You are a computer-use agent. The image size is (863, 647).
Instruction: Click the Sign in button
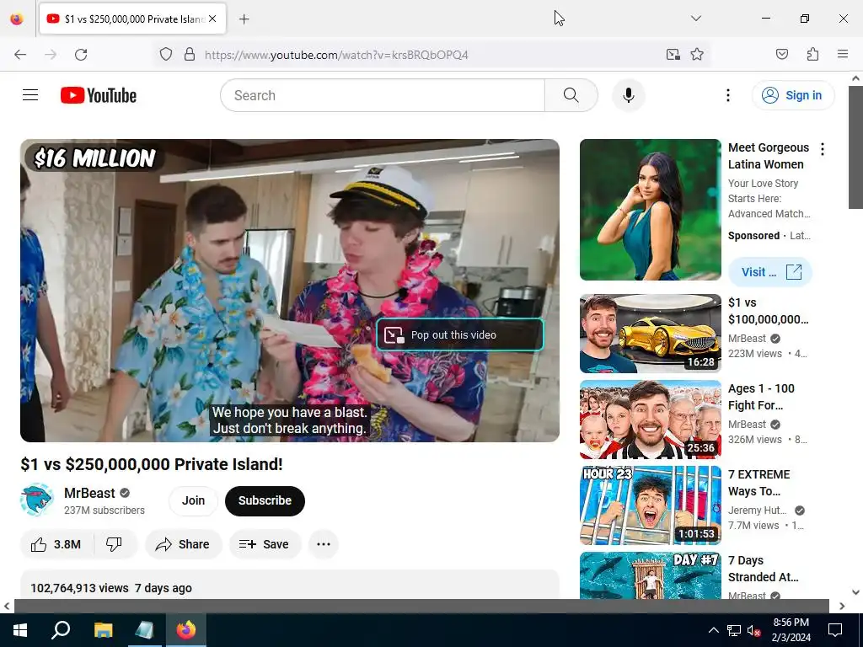pos(793,95)
